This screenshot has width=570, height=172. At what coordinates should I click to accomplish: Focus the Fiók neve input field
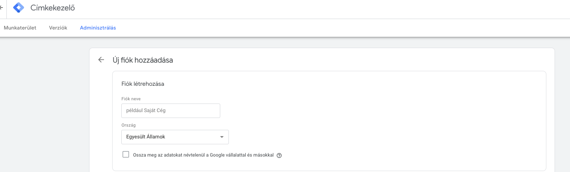coord(171,111)
